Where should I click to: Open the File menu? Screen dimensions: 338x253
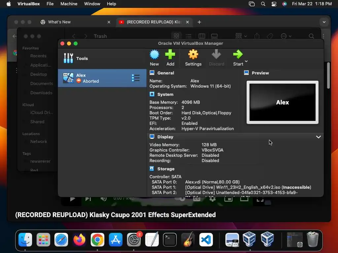tap(50, 4)
